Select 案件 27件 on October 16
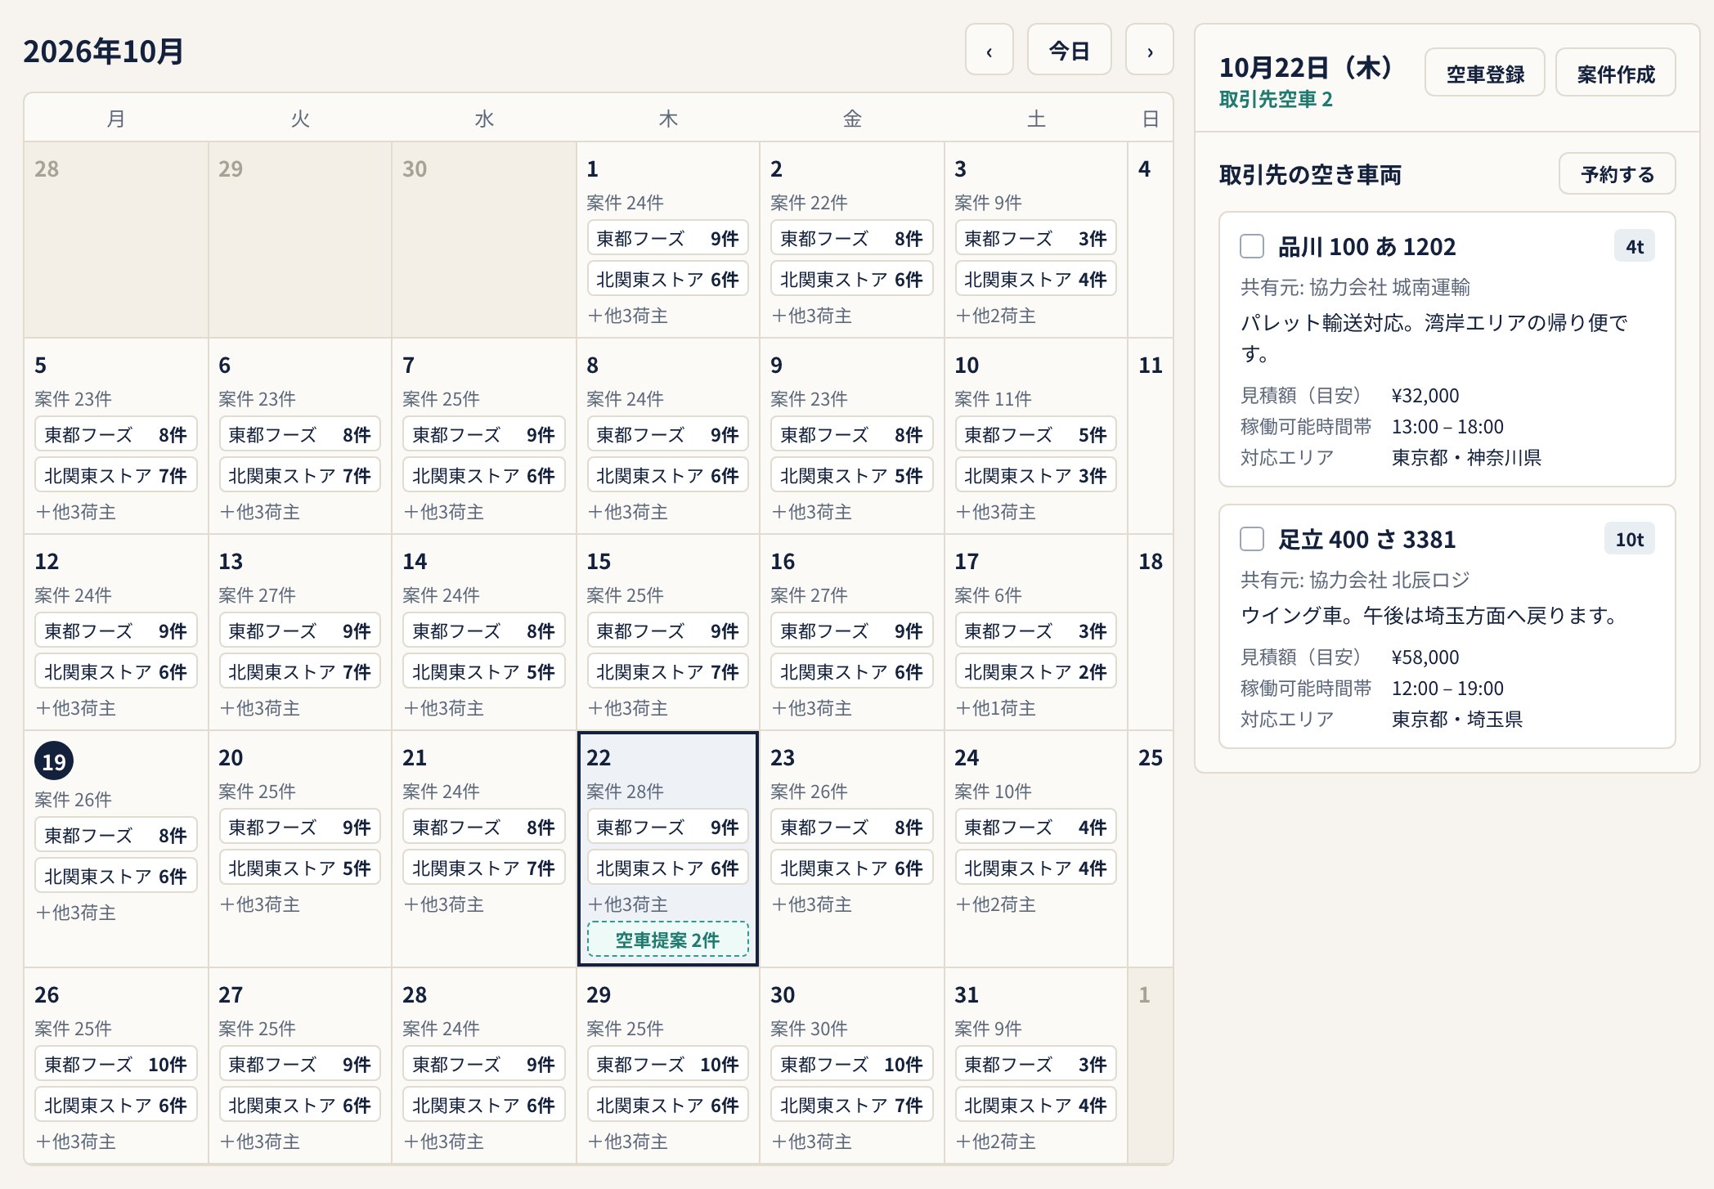 809,595
